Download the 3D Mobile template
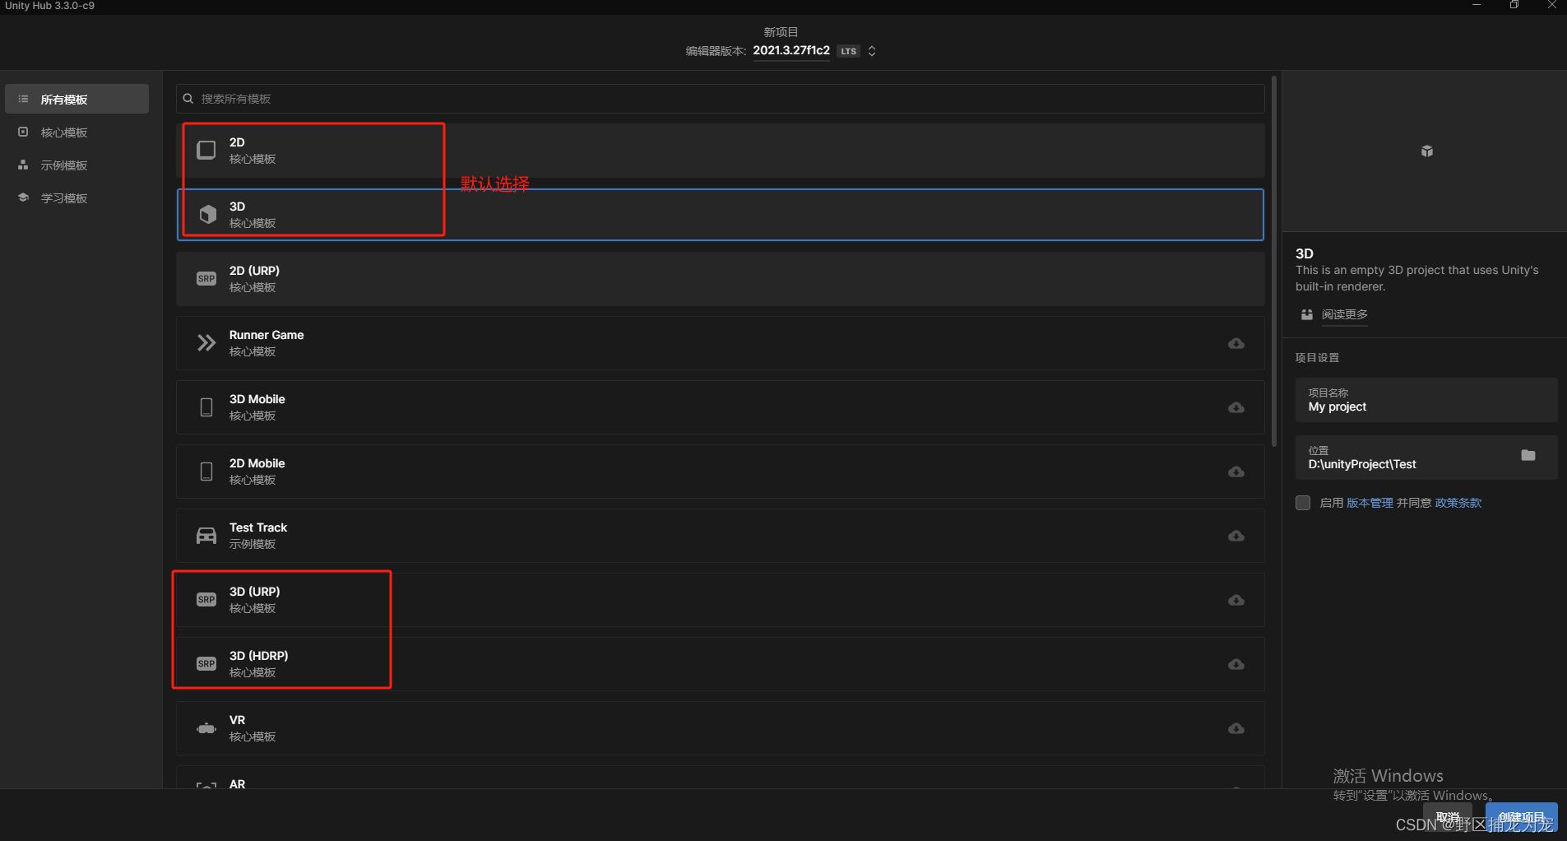 click(1236, 407)
